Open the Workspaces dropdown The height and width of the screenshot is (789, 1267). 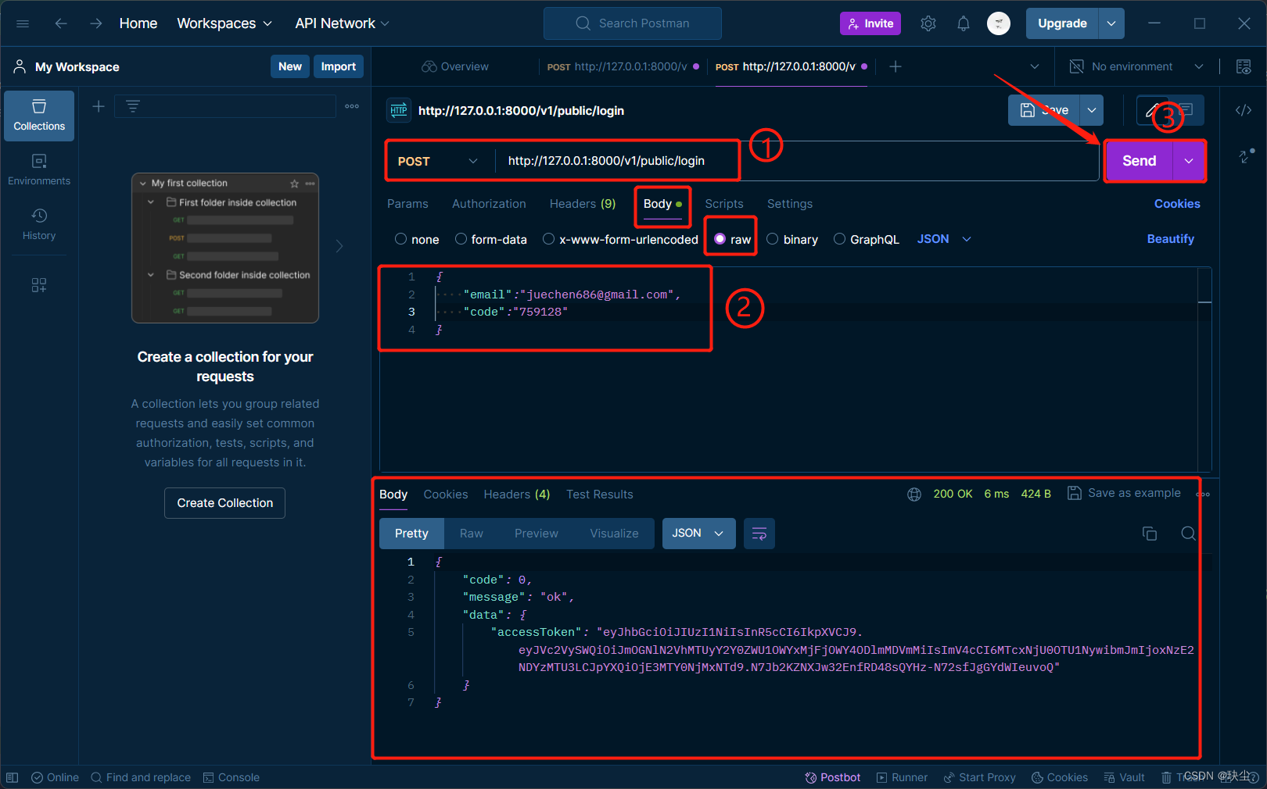[x=224, y=23]
